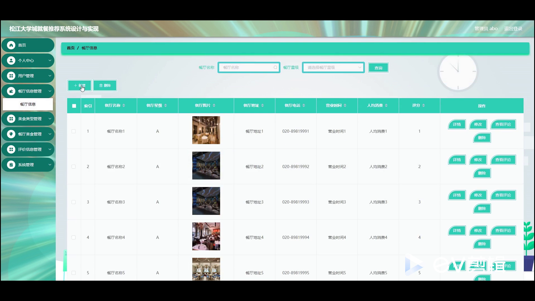The width and height of the screenshot is (535, 301).
Task: Expand the 个人中心 menu chevron
Action: (50, 60)
